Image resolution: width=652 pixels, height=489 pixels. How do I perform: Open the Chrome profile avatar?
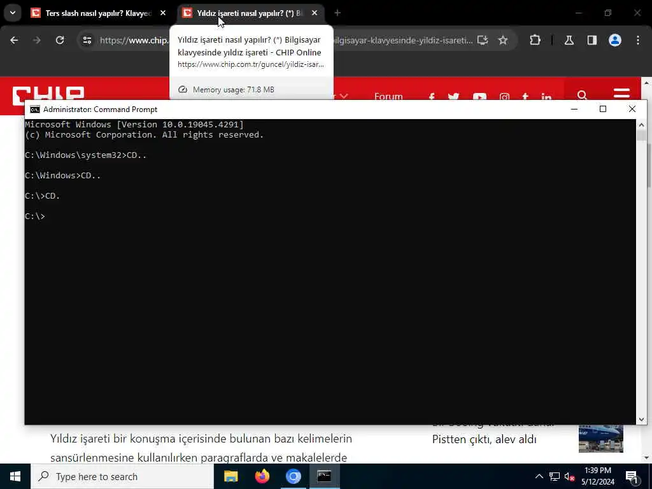pyautogui.click(x=614, y=40)
